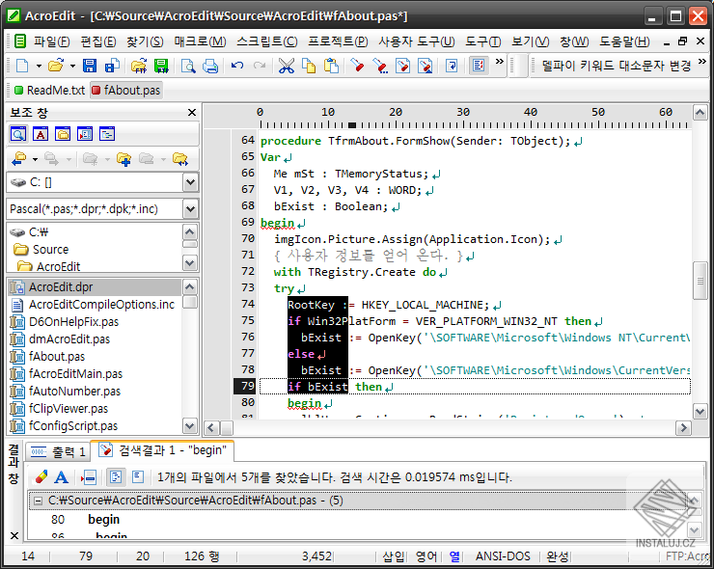Screen dimensions: 714x569
Task: Open the Pascal file filter dropdown
Action: [190, 208]
